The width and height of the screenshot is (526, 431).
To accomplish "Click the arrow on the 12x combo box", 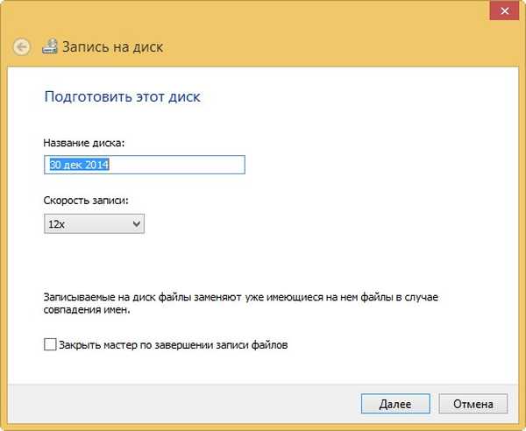I will tap(136, 225).
